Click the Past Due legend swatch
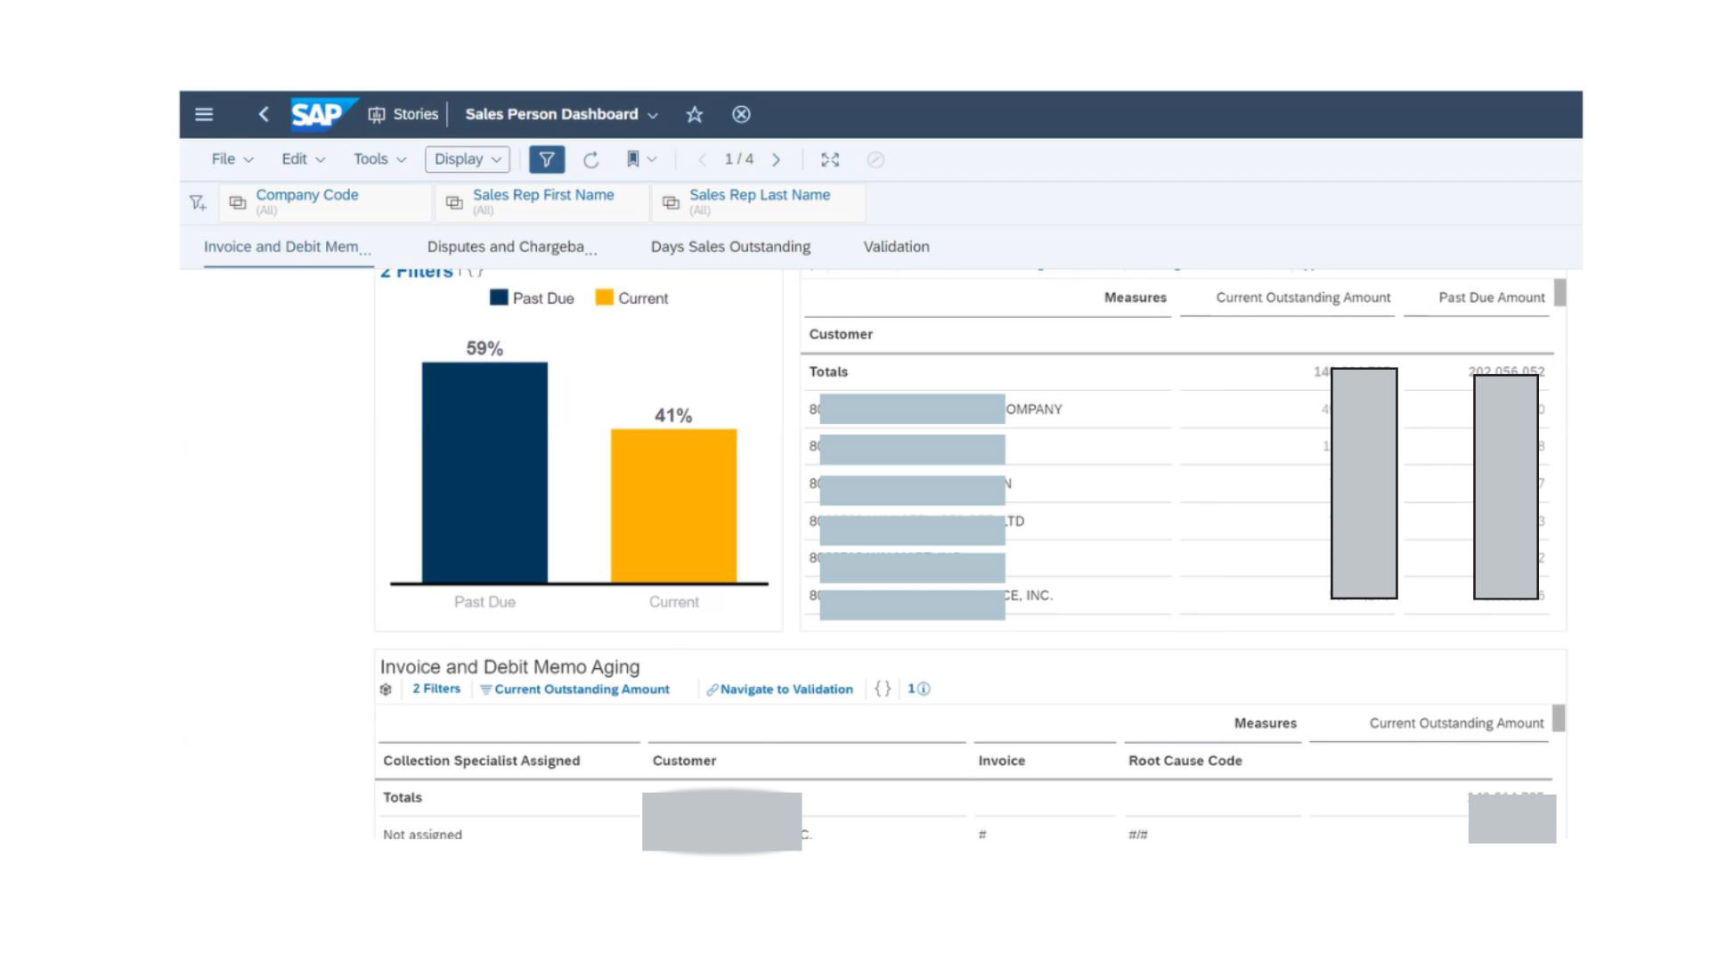 [499, 298]
